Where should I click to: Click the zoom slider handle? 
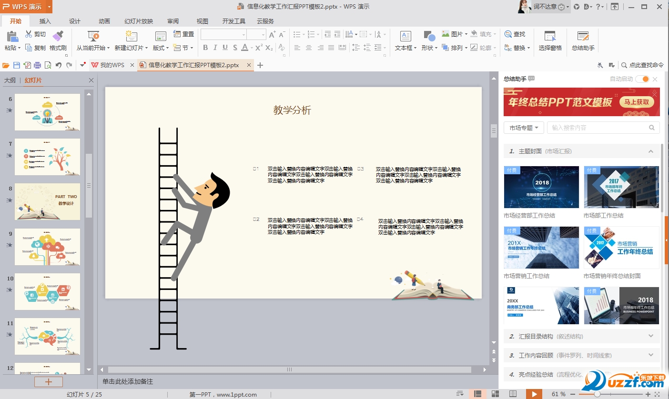pos(597,394)
